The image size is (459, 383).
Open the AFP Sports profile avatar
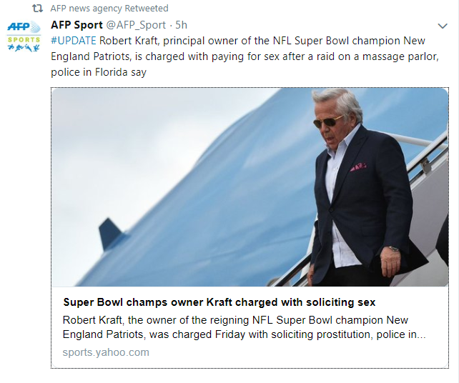[x=24, y=36]
